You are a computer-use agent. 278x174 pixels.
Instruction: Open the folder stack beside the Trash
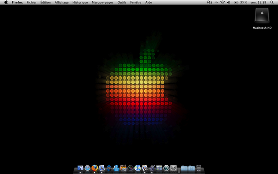192,168
